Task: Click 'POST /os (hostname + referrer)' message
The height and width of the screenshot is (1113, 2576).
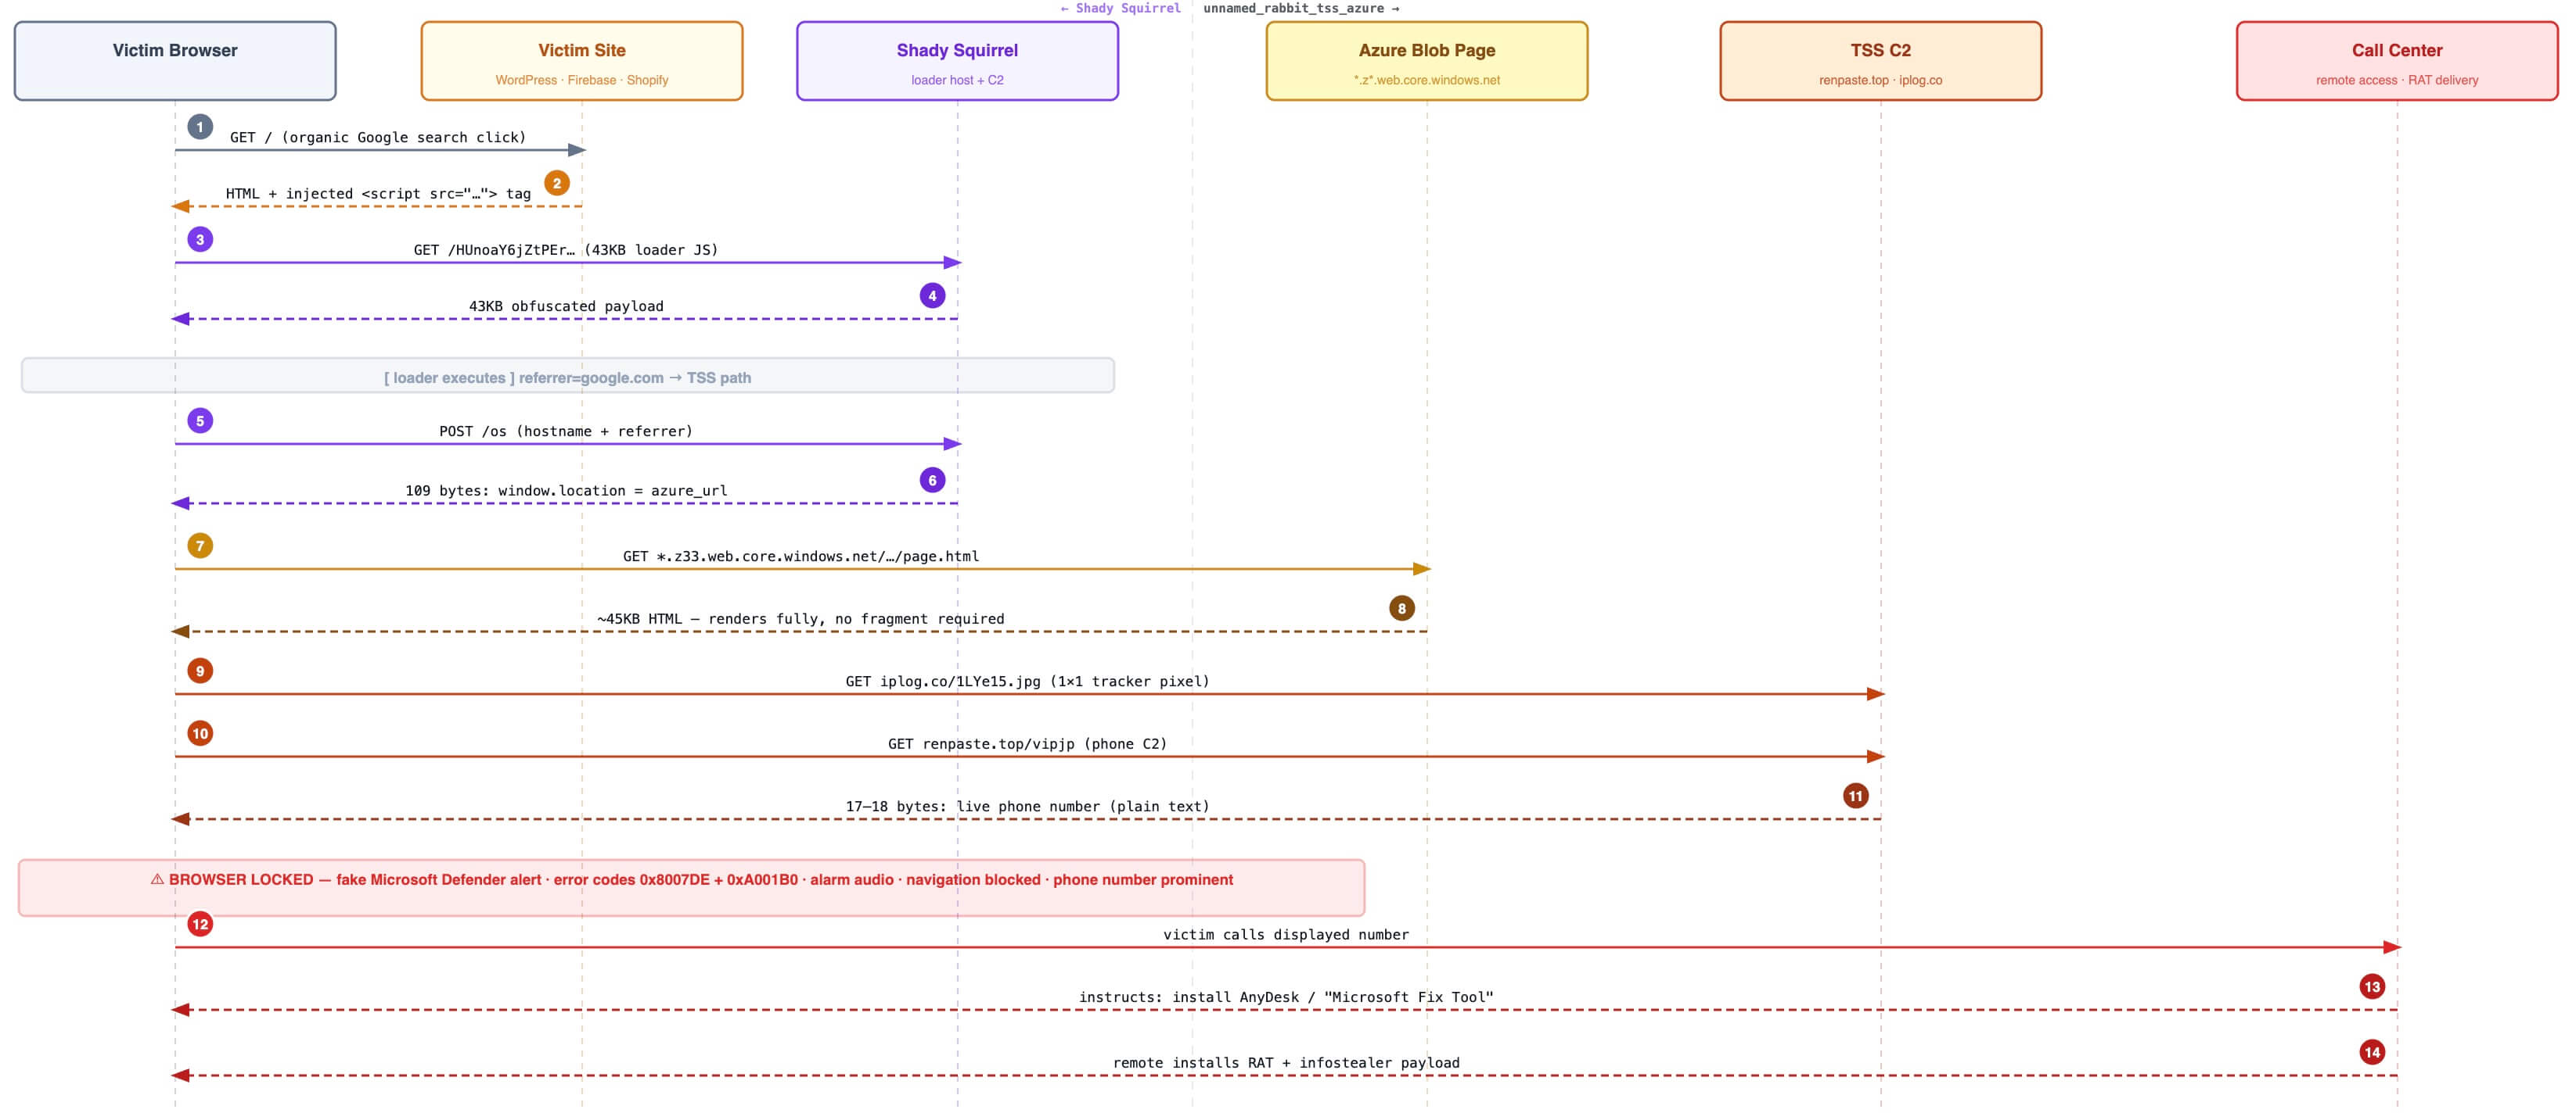Action: 566,431
